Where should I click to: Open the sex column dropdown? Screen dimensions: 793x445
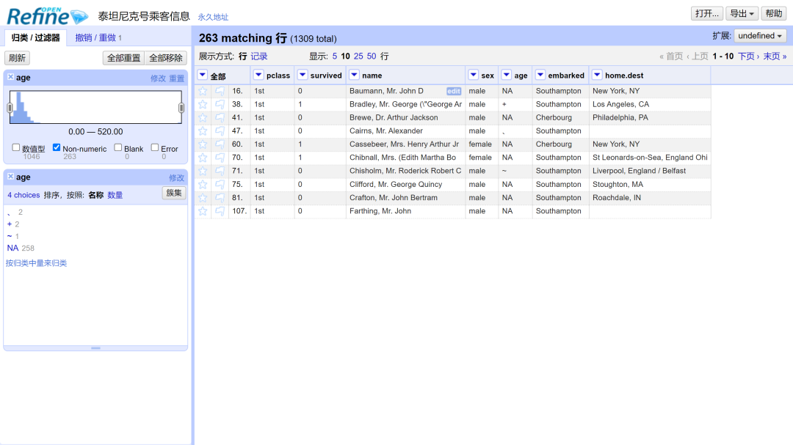(474, 75)
